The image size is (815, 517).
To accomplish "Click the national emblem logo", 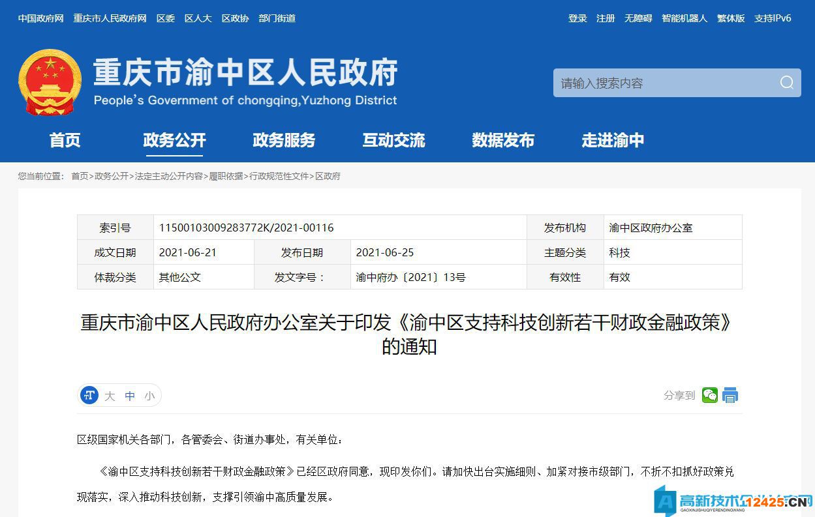I will 49,81.
